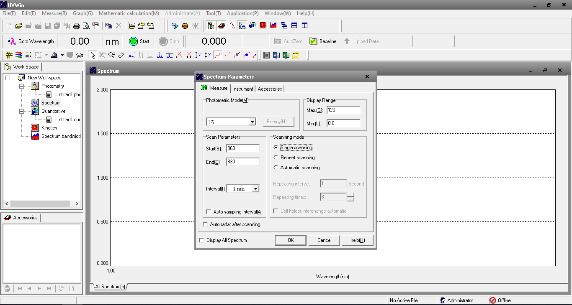Click the Goto Wavelength button
This screenshot has width=572, height=305.
(x=31, y=41)
